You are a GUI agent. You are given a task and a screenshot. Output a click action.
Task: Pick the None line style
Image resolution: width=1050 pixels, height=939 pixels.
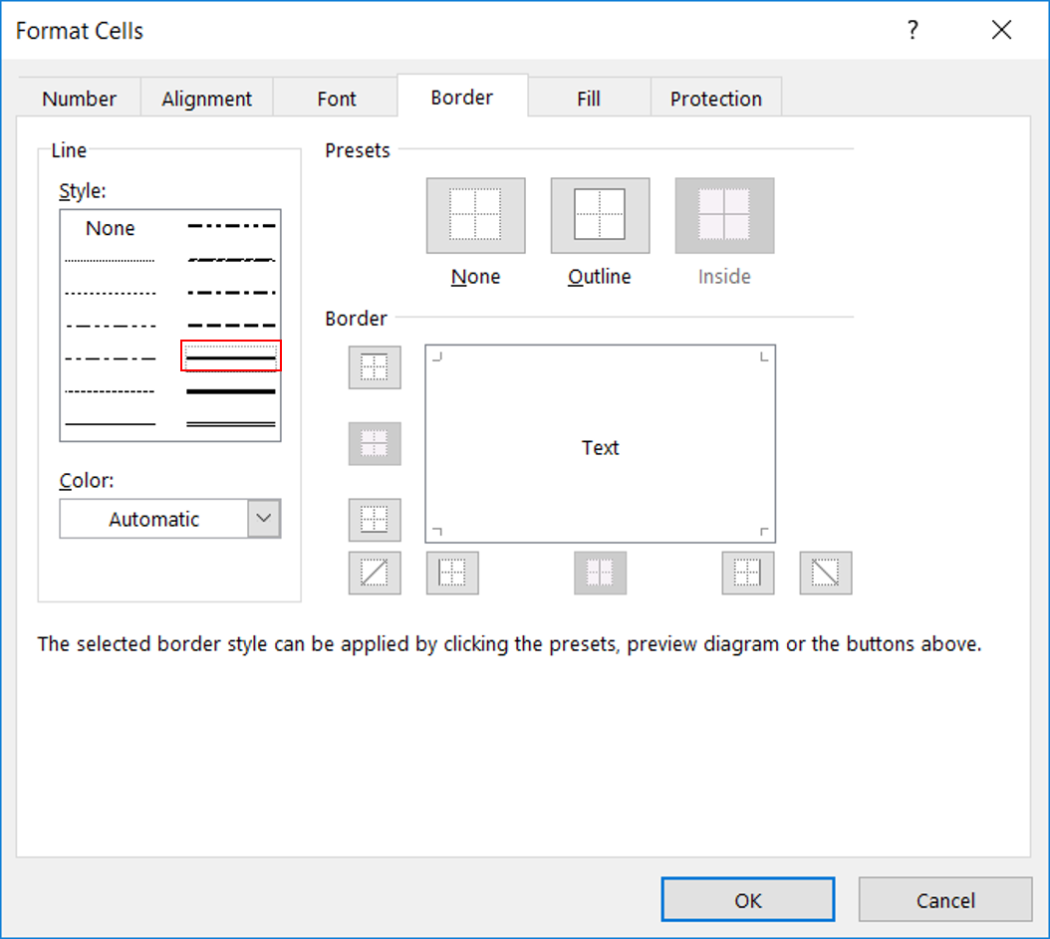(x=110, y=228)
